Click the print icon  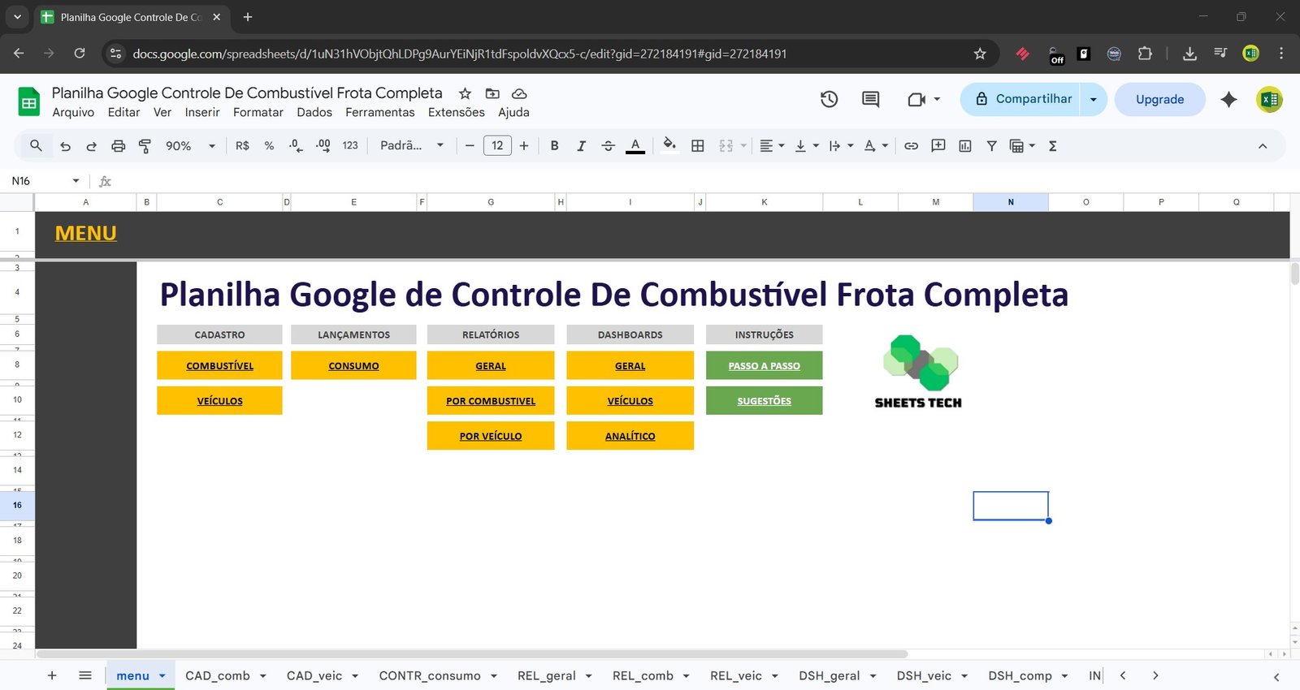[x=118, y=146]
